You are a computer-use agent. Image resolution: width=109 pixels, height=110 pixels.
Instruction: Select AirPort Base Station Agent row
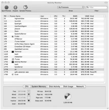54,44
